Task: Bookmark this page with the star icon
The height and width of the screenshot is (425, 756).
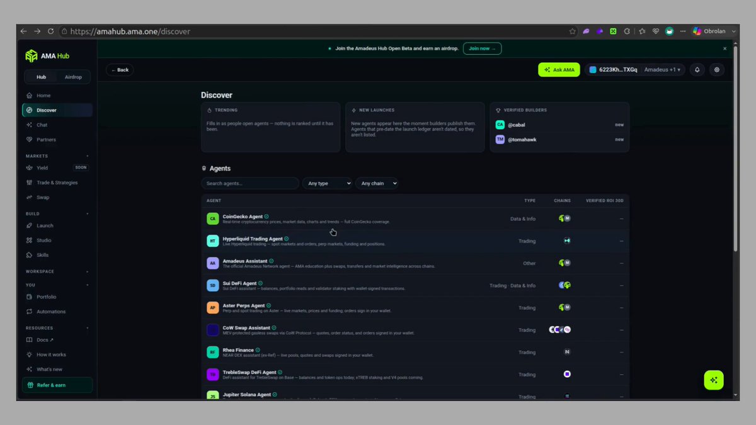Action: pyautogui.click(x=572, y=31)
